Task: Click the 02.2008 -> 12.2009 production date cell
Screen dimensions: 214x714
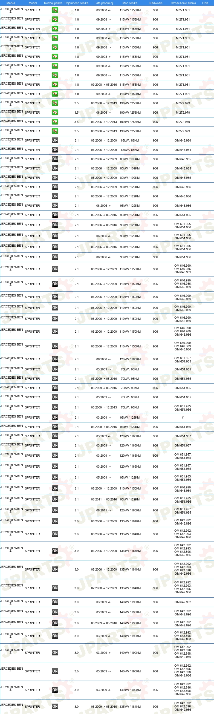Action: click(x=104, y=588)
